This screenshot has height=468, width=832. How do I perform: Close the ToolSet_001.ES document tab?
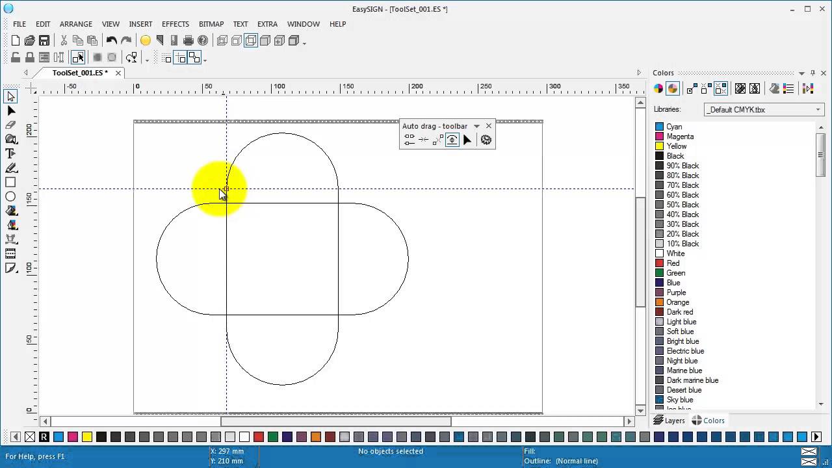point(118,73)
